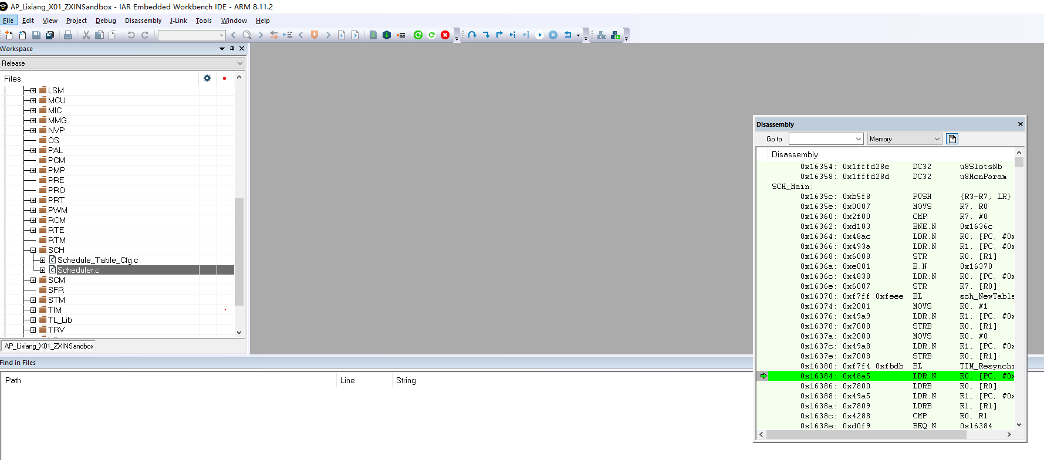The image size is (1044, 460).
Task: Open the Project menu
Action: [x=76, y=21]
